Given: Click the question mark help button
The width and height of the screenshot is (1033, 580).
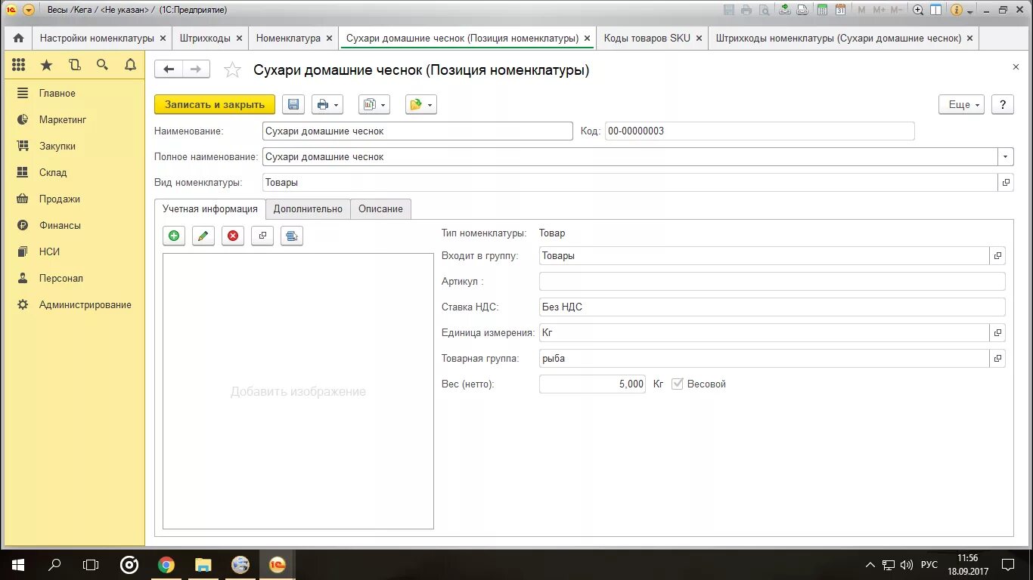Looking at the screenshot, I should tap(1002, 104).
